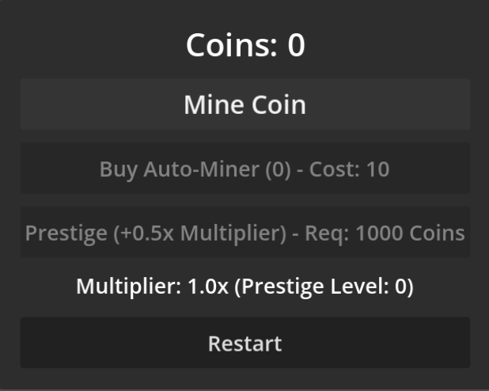Viewport: 489px width, 391px height.
Task: Click the Prestige Level: 0 text
Action: [x=327, y=287]
